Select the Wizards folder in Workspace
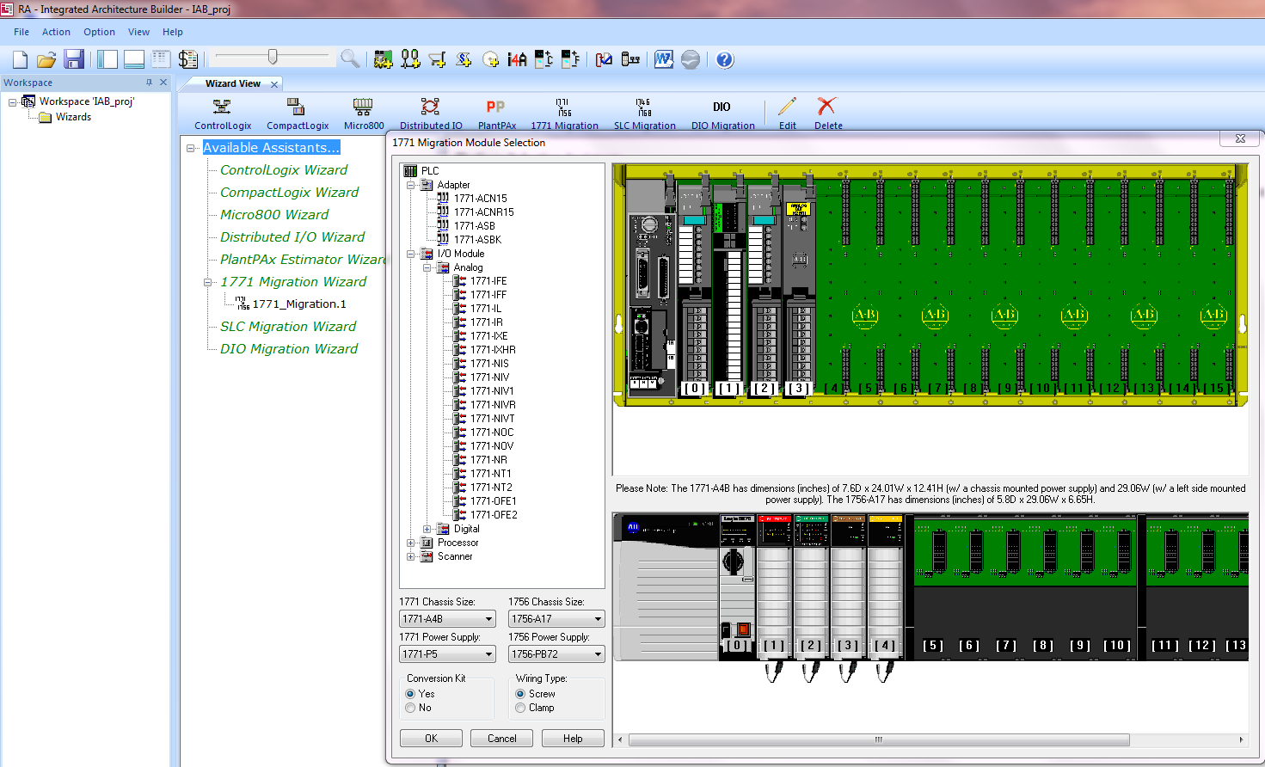 pos(73,117)
